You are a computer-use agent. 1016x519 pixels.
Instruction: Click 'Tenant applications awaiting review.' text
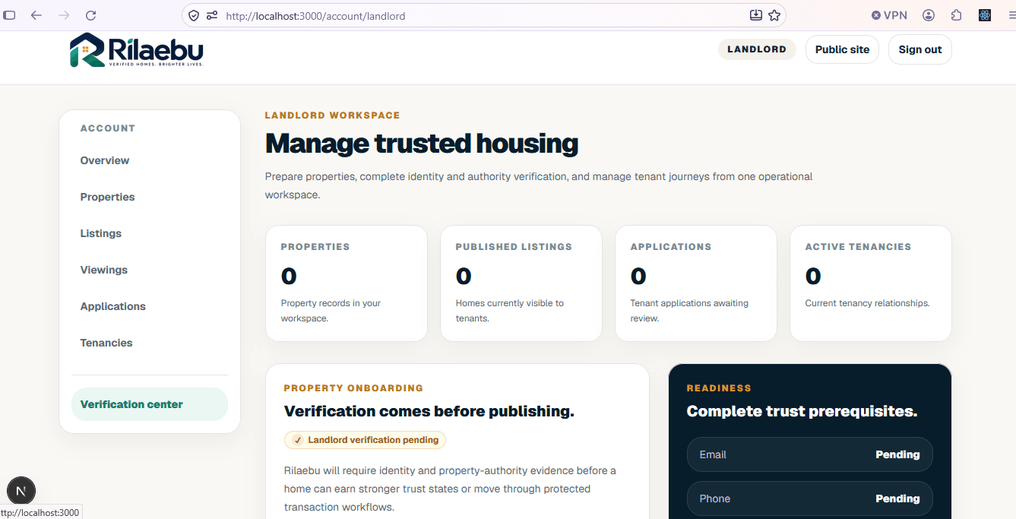pos(689,311)
